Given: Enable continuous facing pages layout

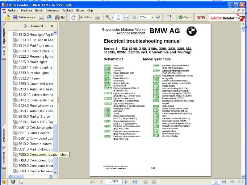Looking at the screenshot, I should (232, 182).
